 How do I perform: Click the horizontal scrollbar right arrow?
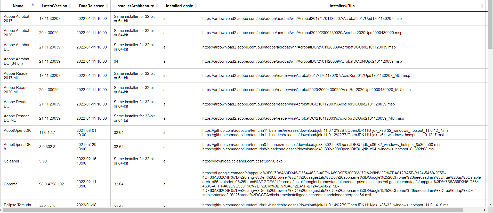pos(485,210)
